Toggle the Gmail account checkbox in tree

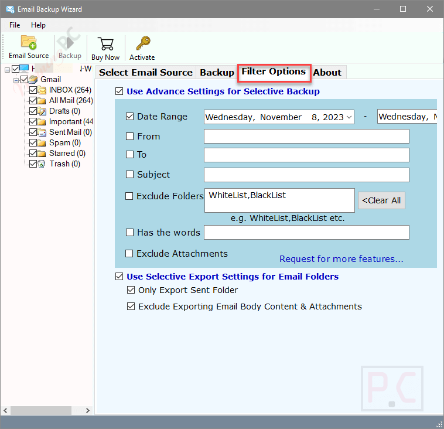(x=25, y=79)
